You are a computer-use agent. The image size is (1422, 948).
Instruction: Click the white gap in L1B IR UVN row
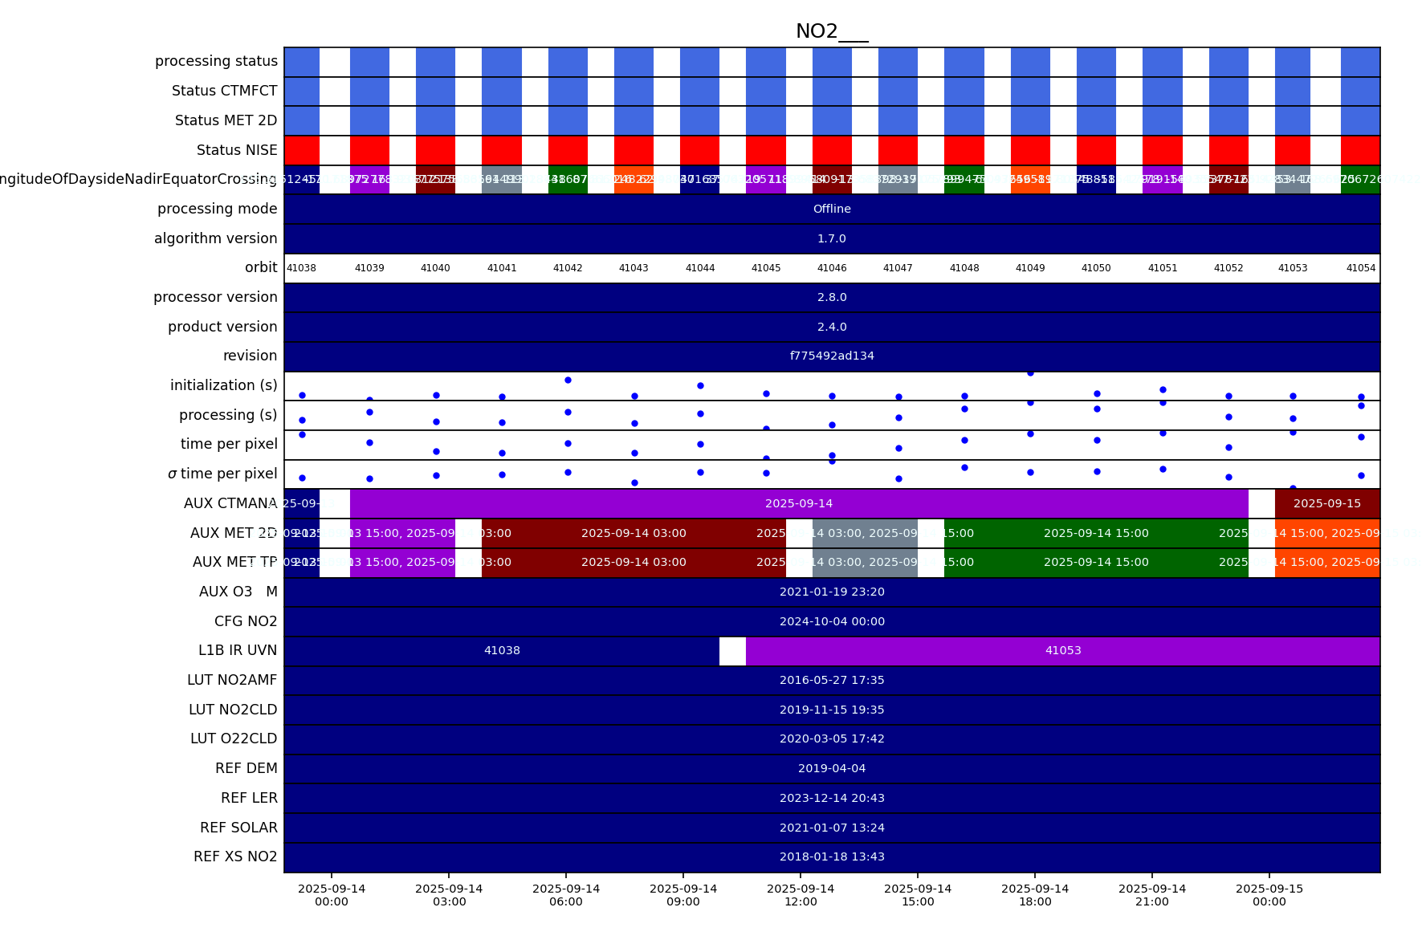732,650
